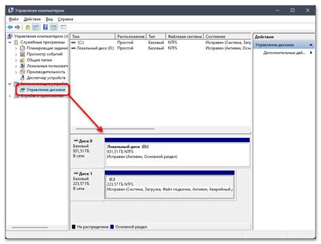The width and height of the screenshot is (321, 244).
Task: Open the Действие menu
Action: coord(33,19)
